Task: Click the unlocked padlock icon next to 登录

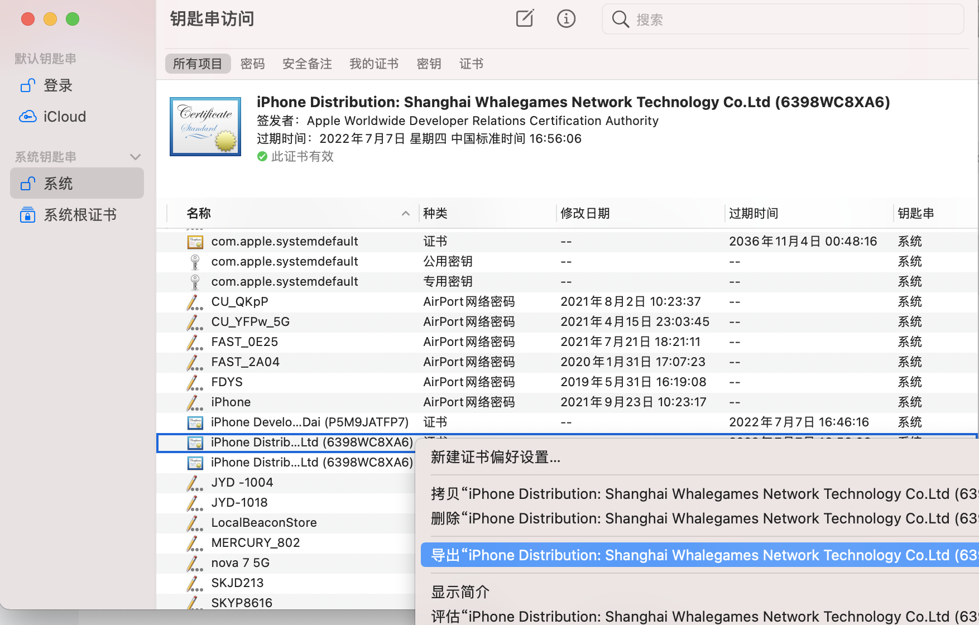Action: [x=28, y=85]
